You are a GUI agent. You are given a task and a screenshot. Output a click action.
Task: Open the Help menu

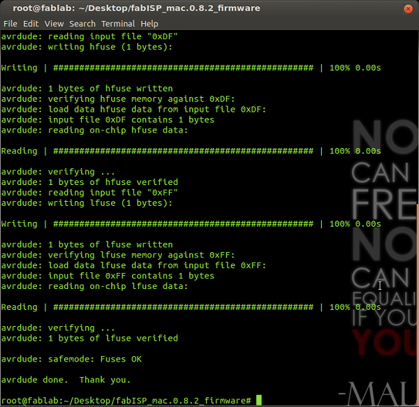pyautogui.click(x=149, y=24)
